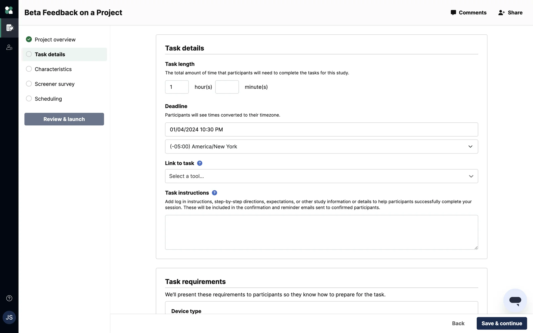The image size is (533, 333).
Task: Select the Screener survey step circle
Action: [29, 84]
